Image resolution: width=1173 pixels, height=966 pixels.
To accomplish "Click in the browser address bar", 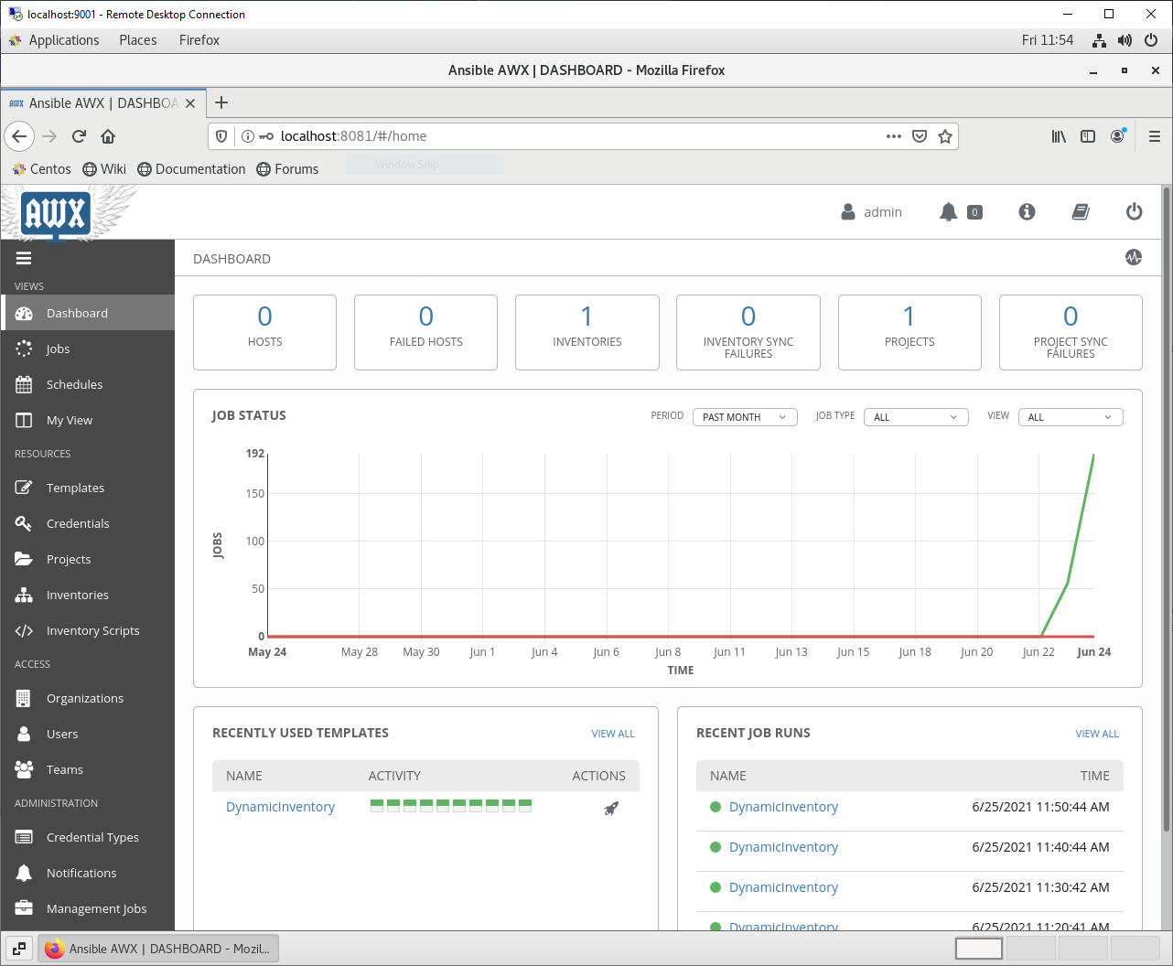I will pyautogui.click(x=549, y=135).
